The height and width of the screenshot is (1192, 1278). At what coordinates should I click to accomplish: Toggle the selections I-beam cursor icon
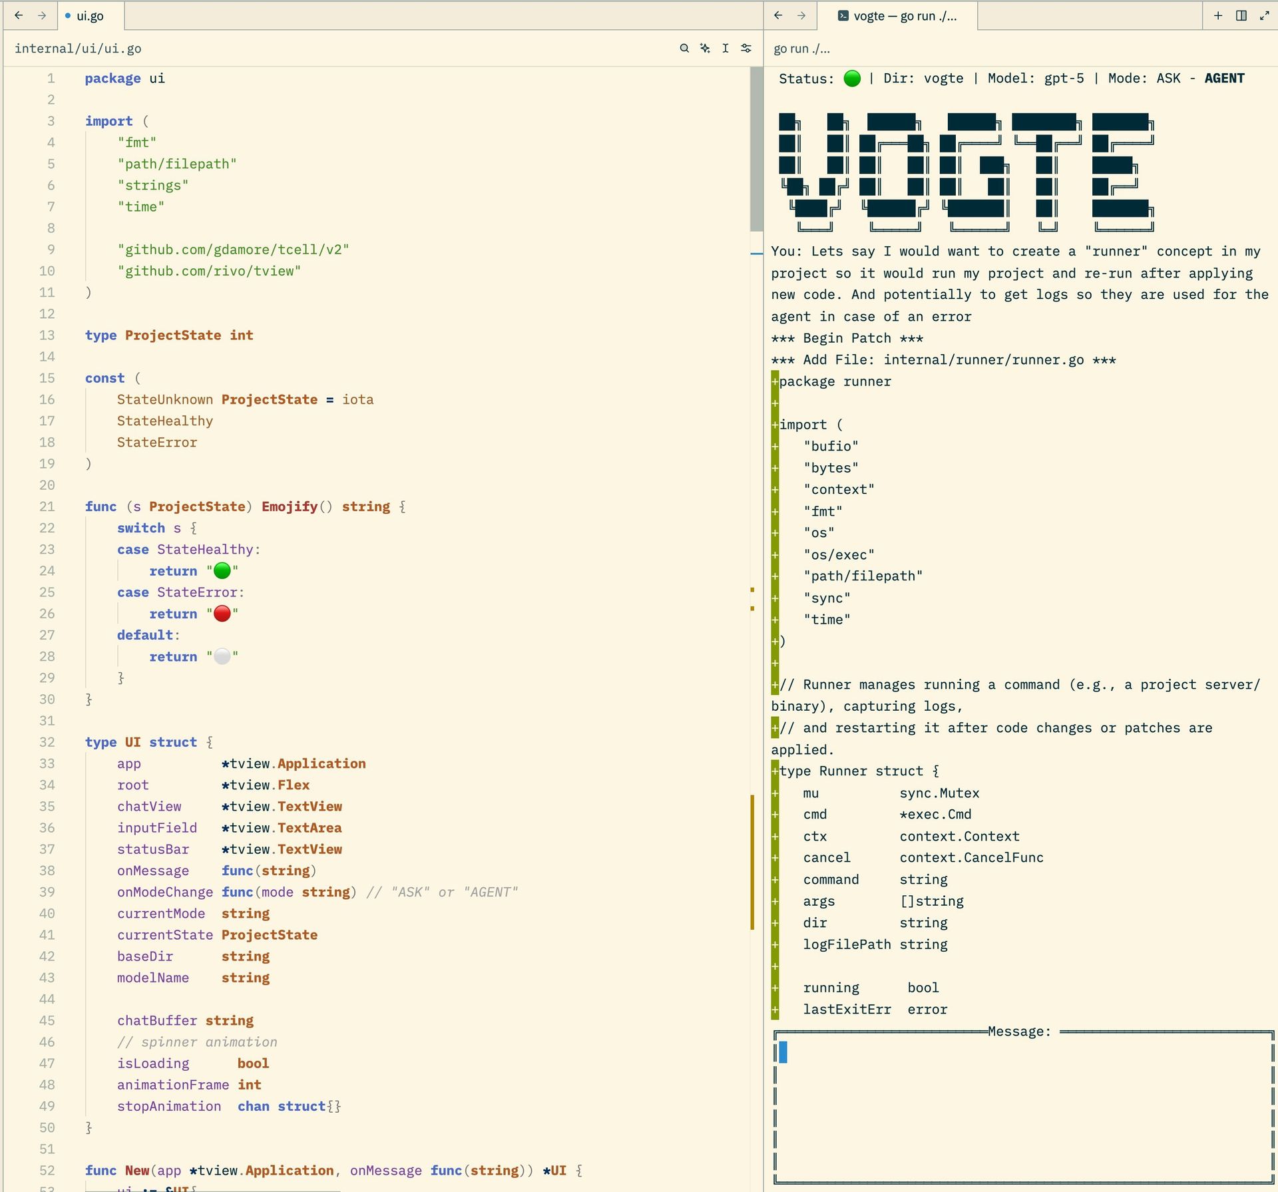(x=725, y=49)
